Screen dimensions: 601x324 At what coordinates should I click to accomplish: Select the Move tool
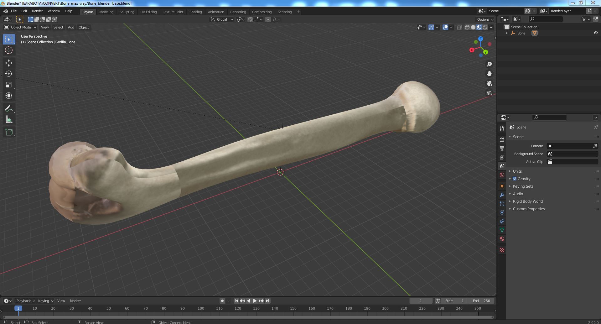tap(9, 63)
